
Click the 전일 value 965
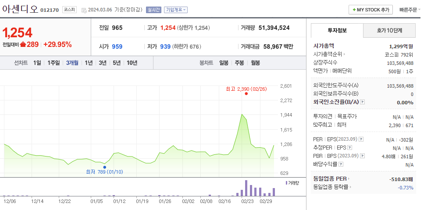(117, 28)
